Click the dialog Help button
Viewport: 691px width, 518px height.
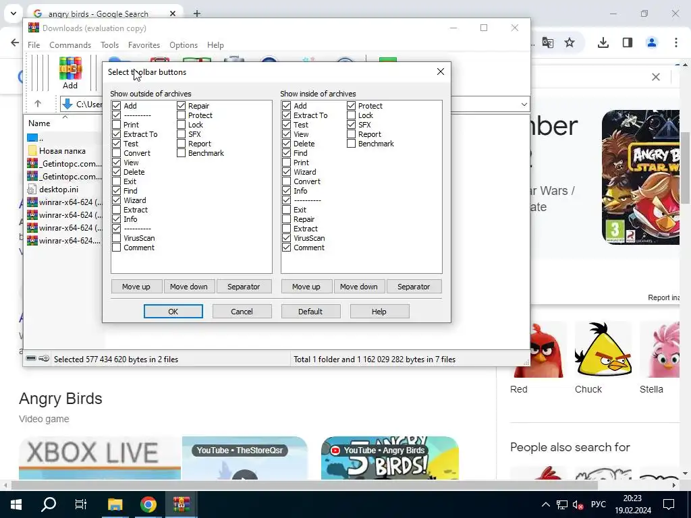click(x=379, y=312)
